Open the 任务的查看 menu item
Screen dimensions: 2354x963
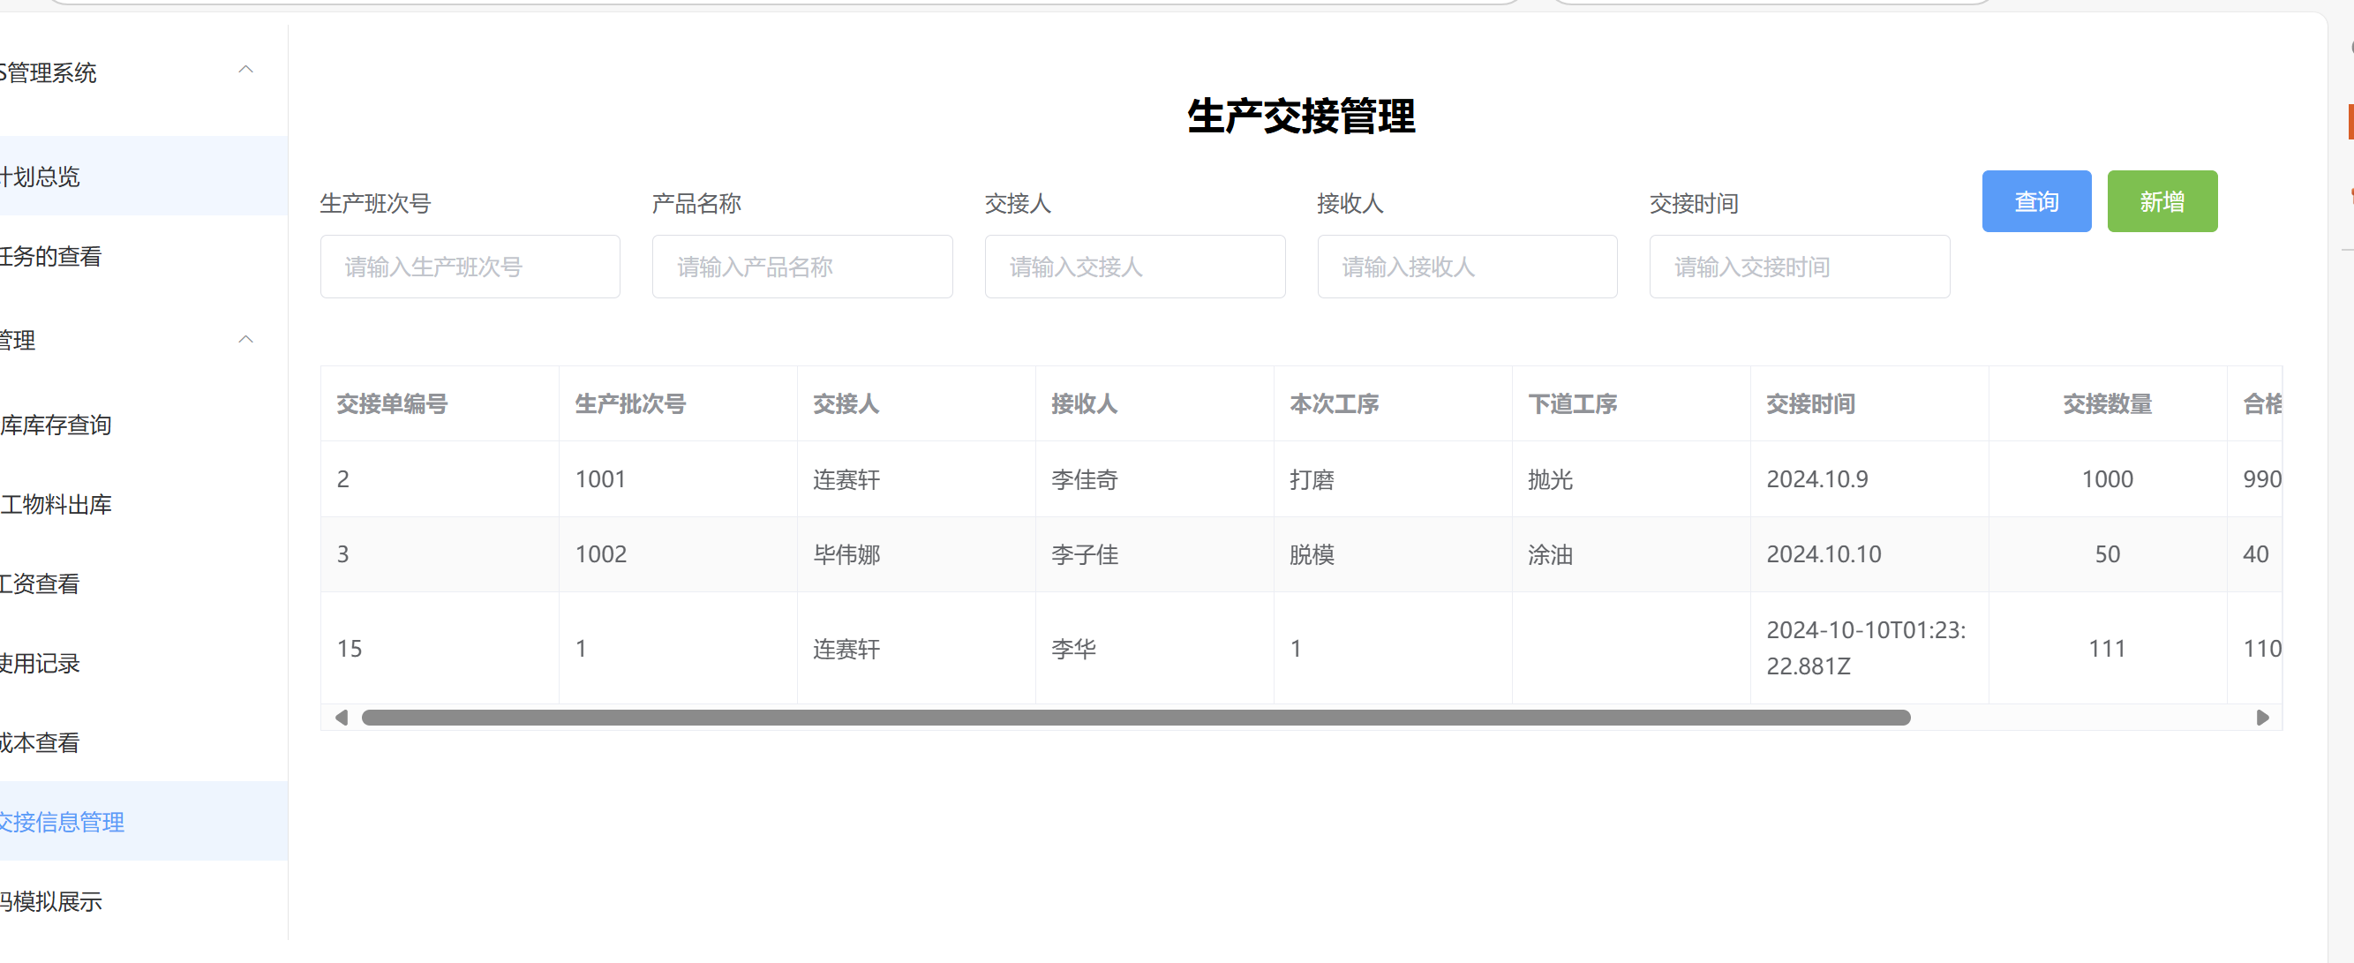[x=51, y=257]
